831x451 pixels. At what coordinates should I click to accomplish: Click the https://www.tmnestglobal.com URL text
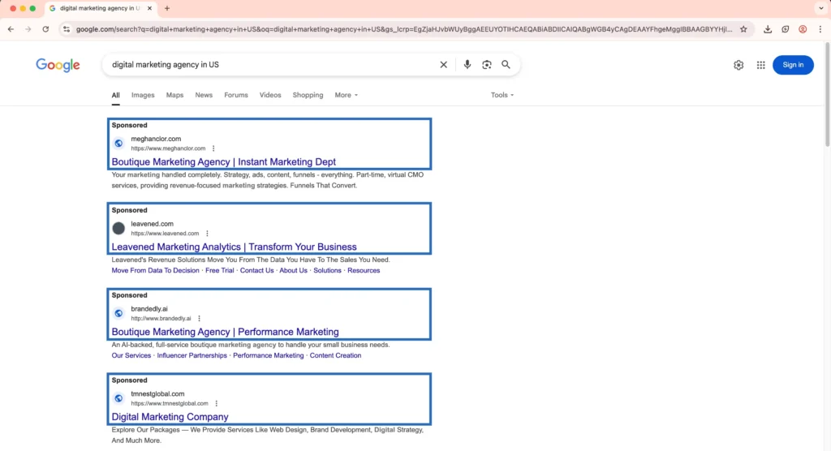click(x=170, y=403)
